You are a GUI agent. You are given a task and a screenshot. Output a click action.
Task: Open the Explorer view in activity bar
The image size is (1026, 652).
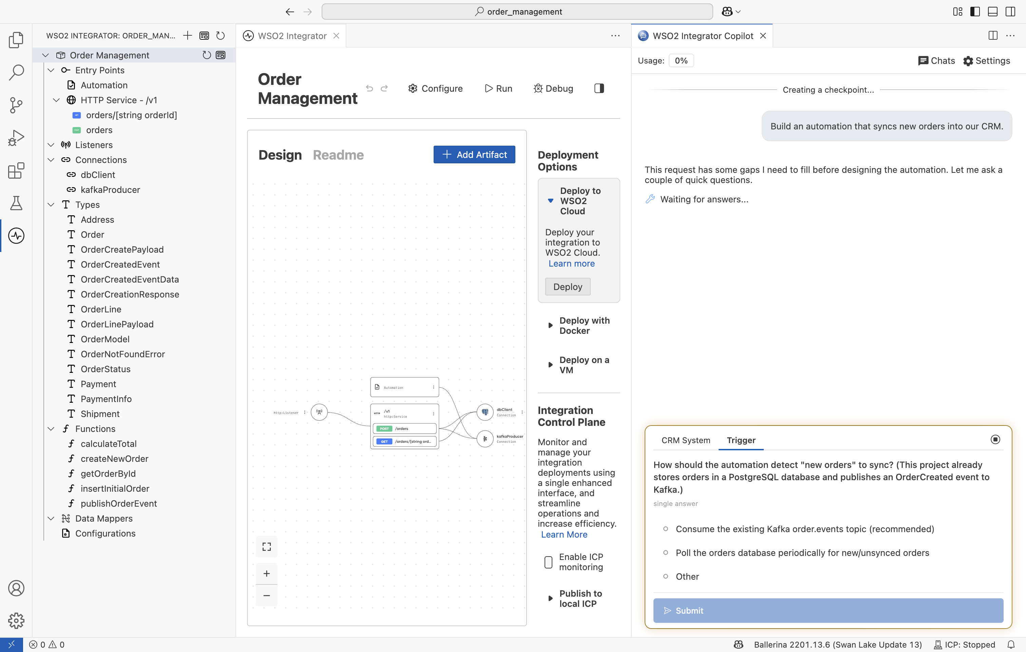16,40
